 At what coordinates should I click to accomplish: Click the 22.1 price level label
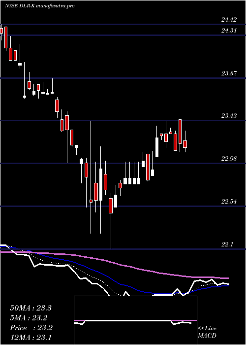pos(227,244)
